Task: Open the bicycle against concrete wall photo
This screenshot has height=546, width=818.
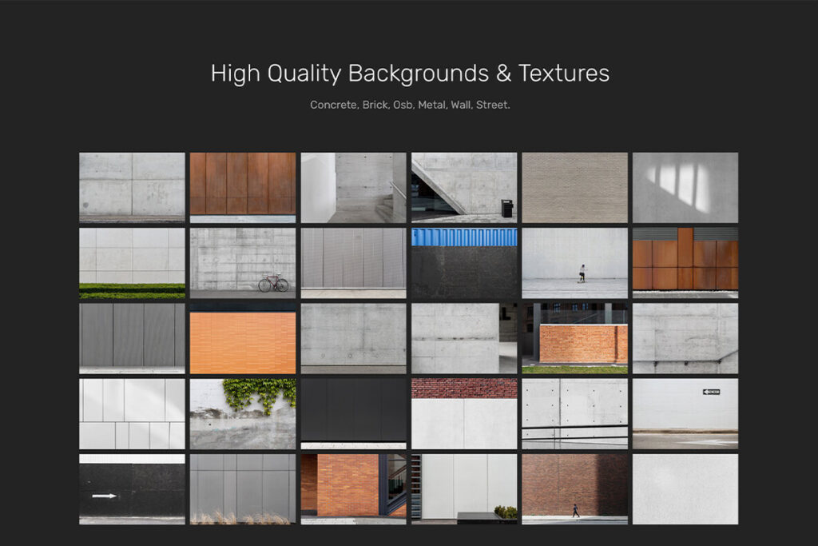Action: [242, 263]
